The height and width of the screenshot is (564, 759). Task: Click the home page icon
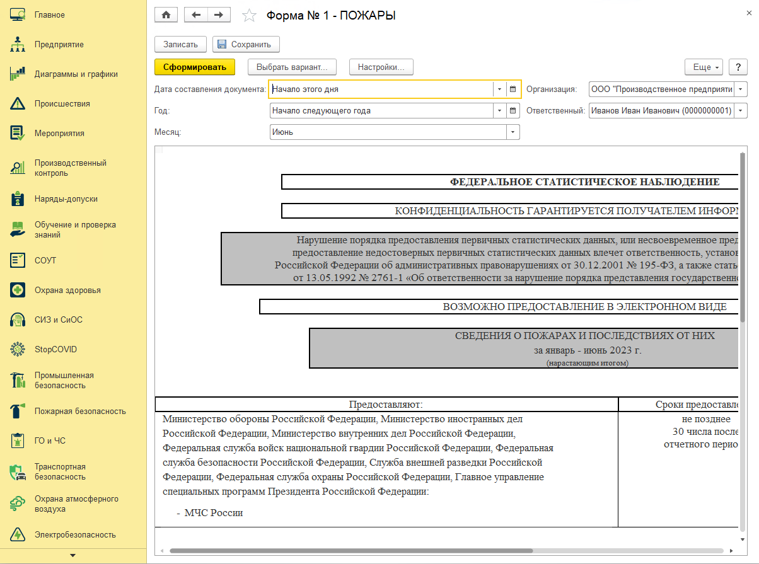166,14
